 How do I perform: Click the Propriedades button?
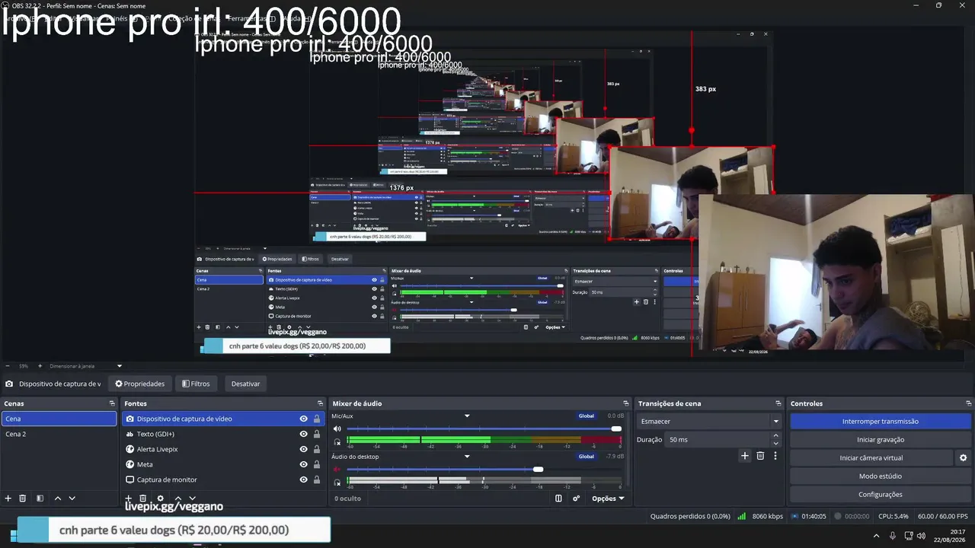[140, 384]
